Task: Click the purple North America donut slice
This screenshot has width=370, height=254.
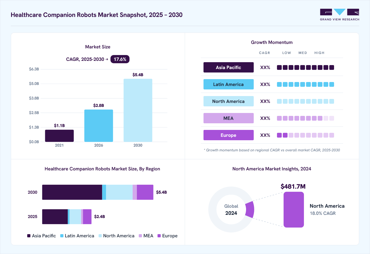Action: click(x=250, y=210)
